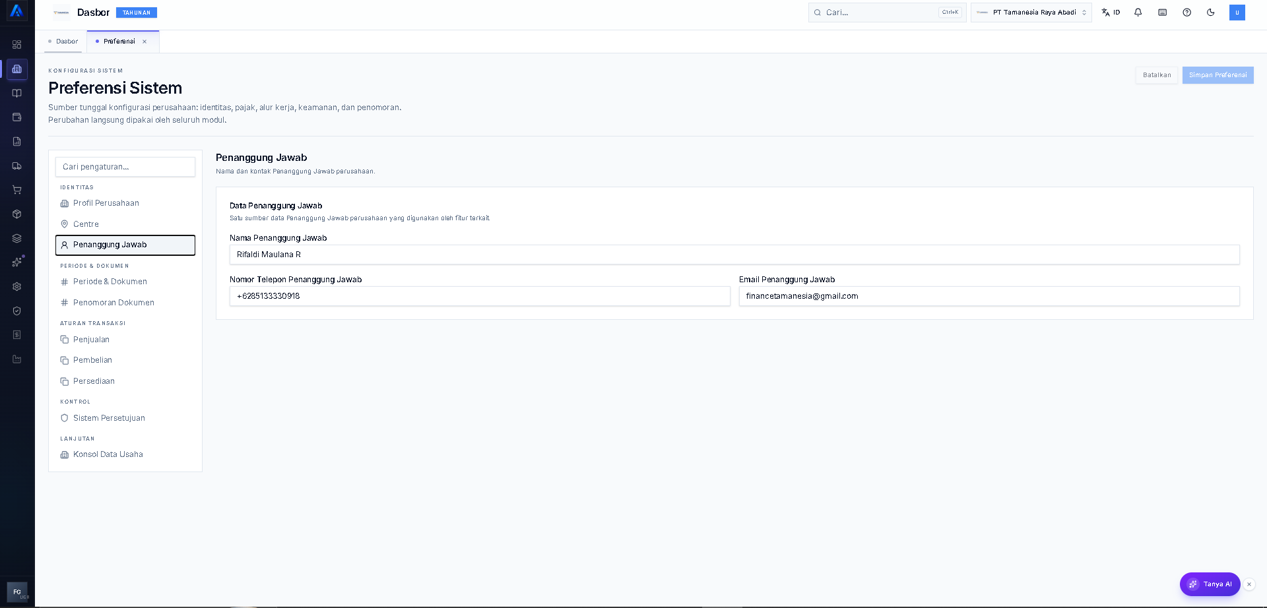Click the Simpan Preferensi button

point(1218,75)
